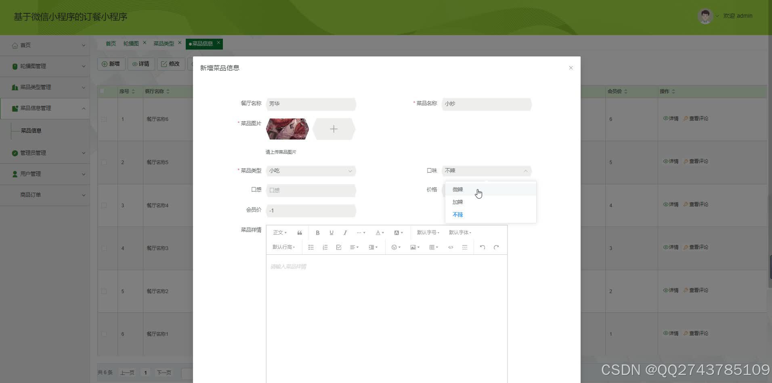Open 菜品信息 submenu item in sidebar
The image size is (772, 383).
point(31,131)
